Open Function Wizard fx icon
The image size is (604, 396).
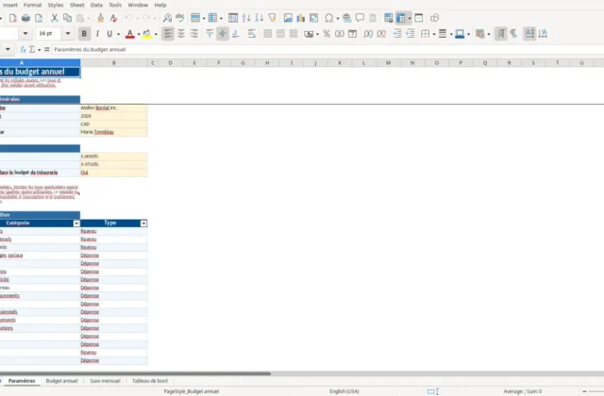point(23,49)
